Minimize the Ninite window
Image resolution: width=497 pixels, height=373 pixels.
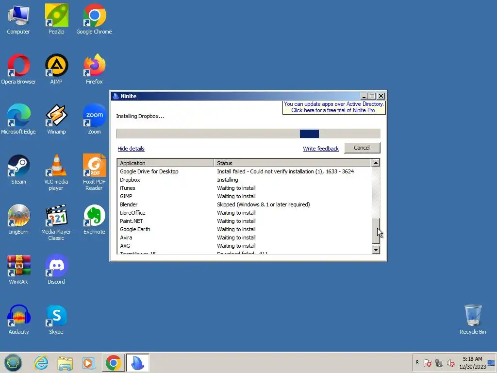click(x=364, y=96)
